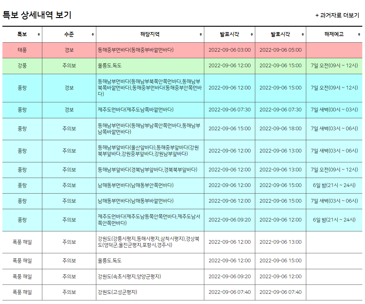Click the 2022-09-06 05:00 effective time
Image resolution: width=365 pixels, height=304 pixels.
pyautogui.click(x=280, y=50)
